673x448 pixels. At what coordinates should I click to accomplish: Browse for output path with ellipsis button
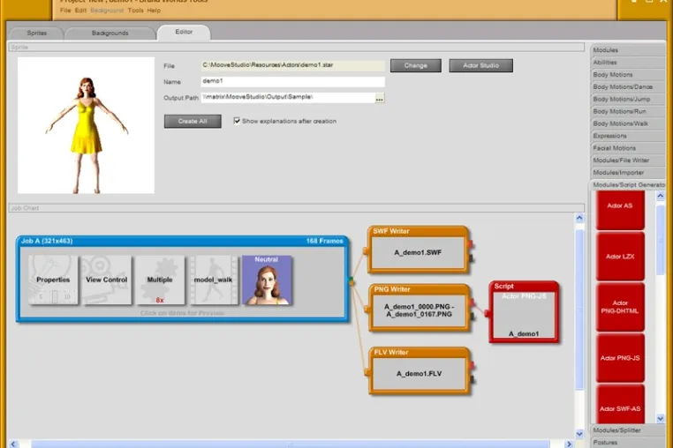(x=380, y=99)
